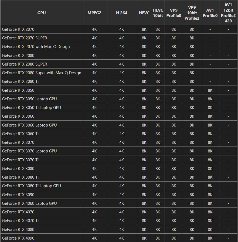
Task: Click the AV1 12bit Profile2 420 header
Action: tap(228, 13)
